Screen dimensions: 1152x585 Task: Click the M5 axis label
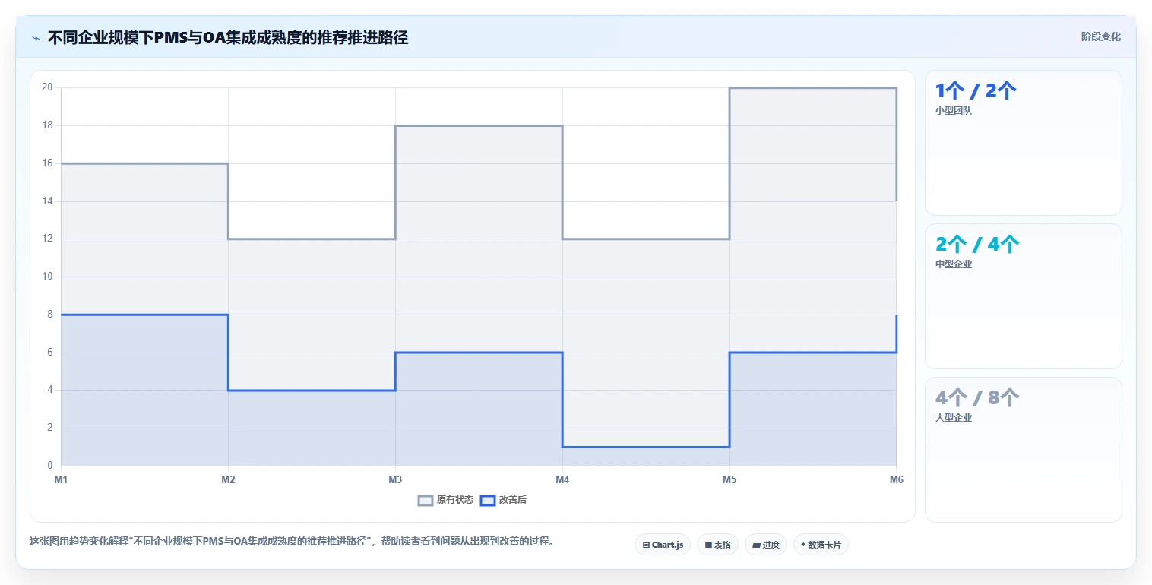click(x=729, y=479)
